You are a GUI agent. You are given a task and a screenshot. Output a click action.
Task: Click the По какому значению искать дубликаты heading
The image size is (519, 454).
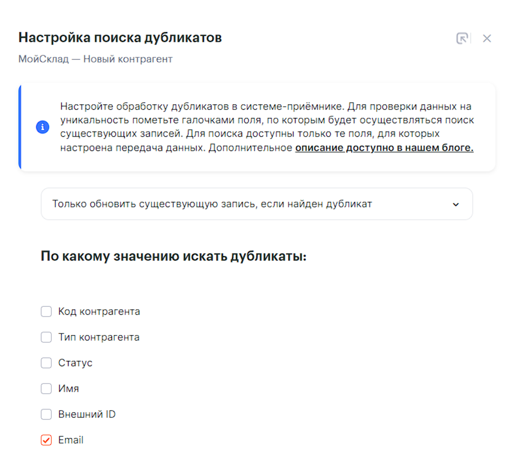[173, 256]
